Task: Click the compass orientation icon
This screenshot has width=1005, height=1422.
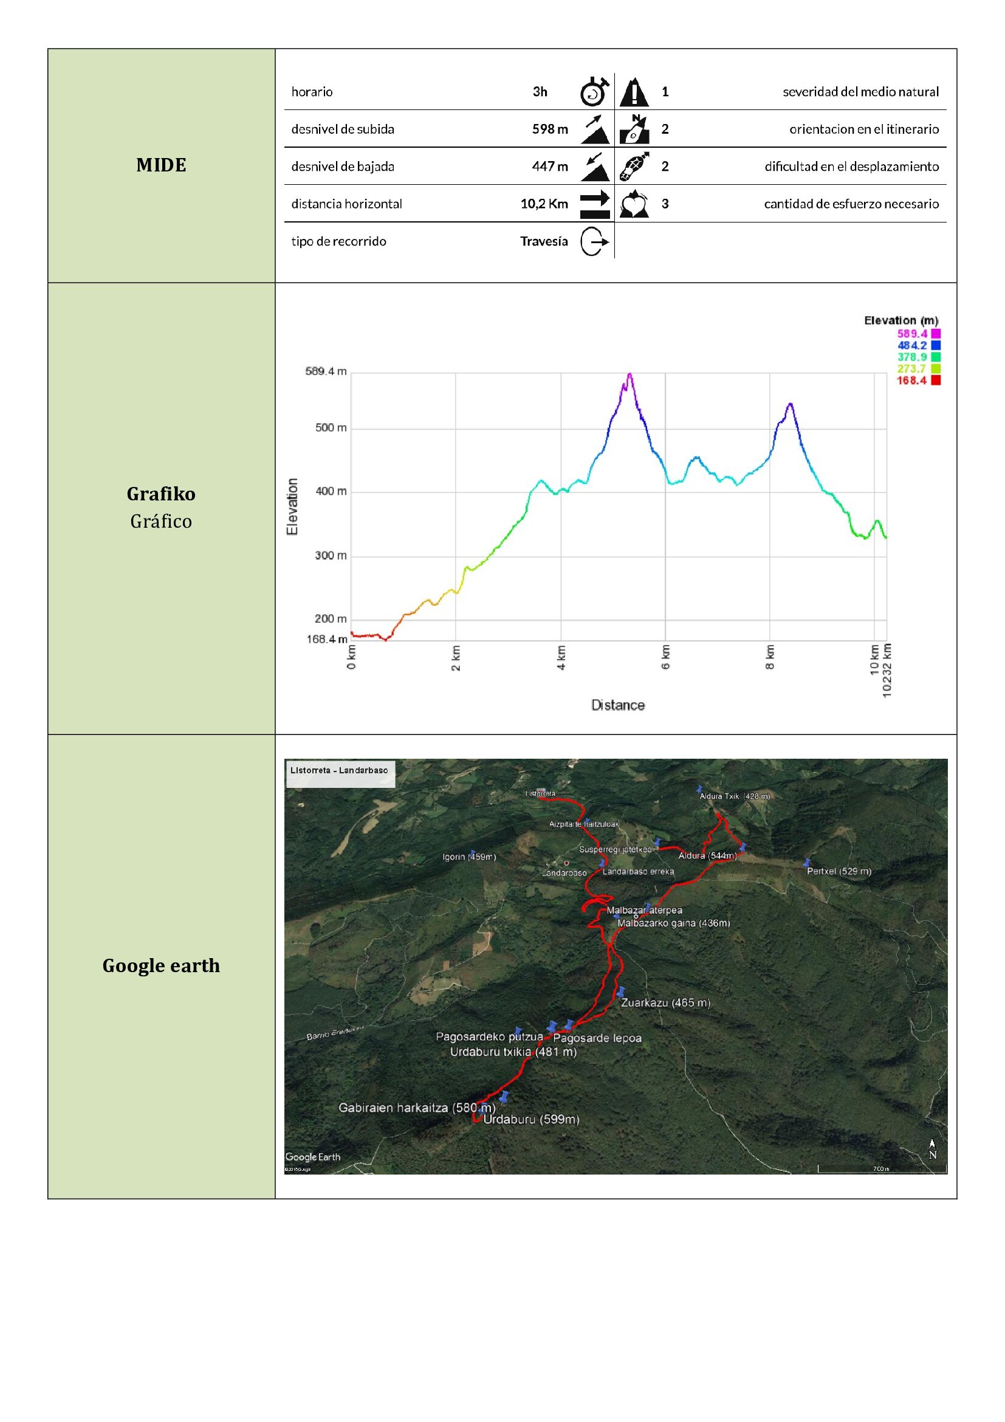Action: point(634,129)
